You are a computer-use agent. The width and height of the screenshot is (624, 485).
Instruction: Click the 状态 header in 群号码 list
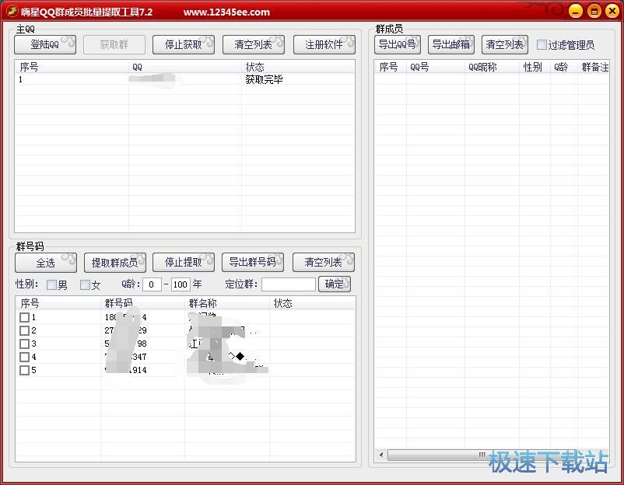point(312,303)
